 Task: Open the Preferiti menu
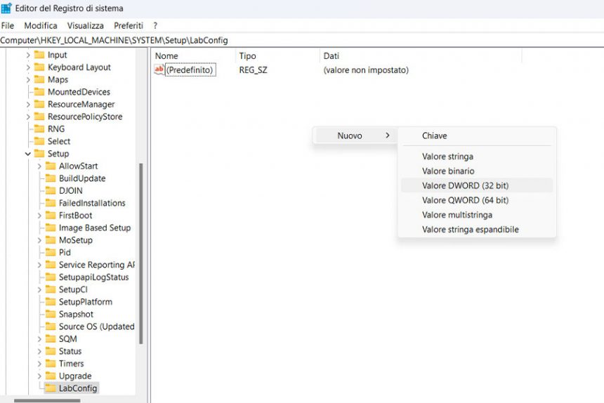point(129,25)
